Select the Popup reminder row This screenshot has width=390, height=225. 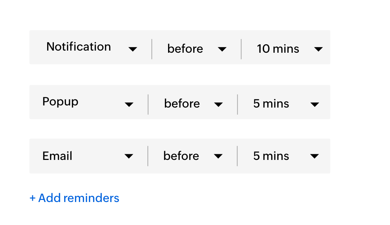click(179, 102)
